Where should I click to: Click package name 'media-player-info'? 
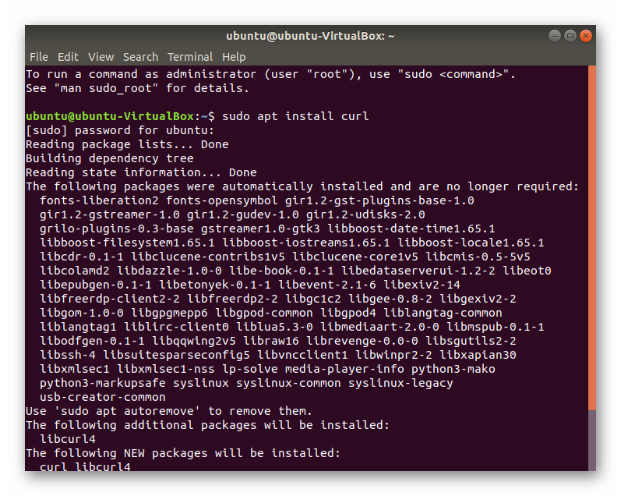pos(344,369)
